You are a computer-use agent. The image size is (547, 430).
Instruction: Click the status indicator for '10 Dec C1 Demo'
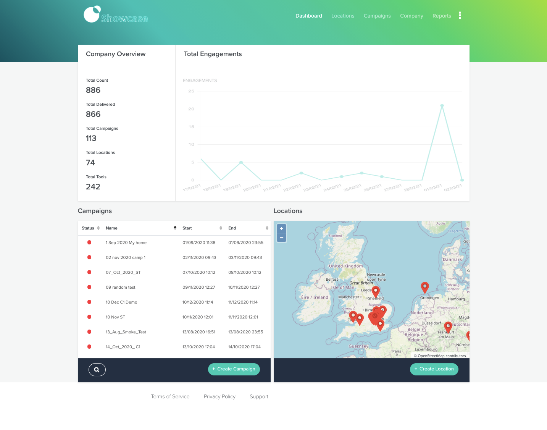[89, 302]
